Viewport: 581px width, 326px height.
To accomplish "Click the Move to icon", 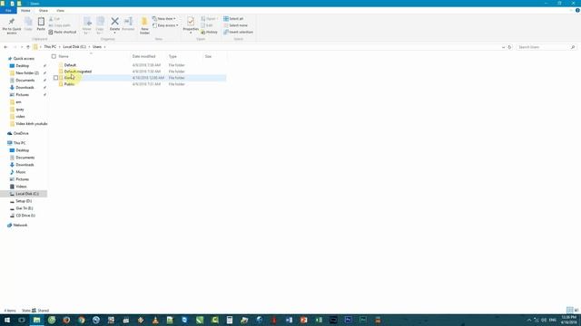I will tap(87, 22).
